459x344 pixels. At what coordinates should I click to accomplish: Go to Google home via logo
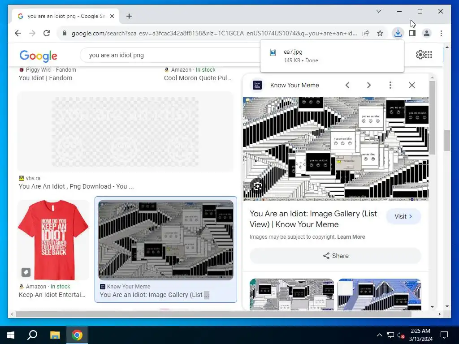click(x=39, y=56)
